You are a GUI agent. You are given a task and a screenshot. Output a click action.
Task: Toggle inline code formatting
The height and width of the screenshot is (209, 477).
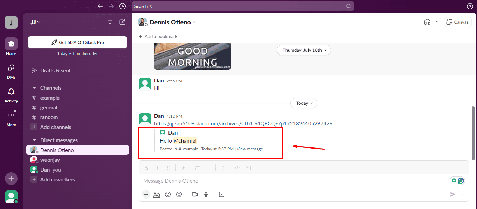tap(237, 168)
